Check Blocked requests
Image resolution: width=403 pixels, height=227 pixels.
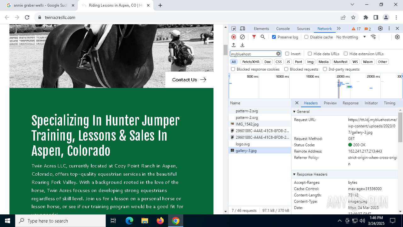tap(286, 69)
